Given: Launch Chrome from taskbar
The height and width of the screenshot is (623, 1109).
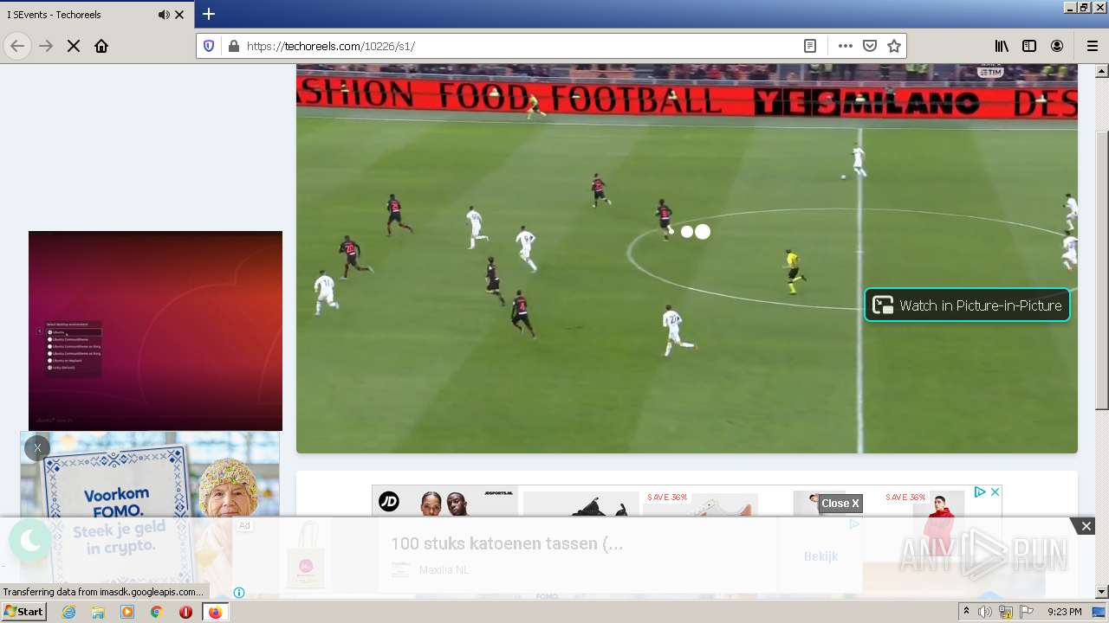Looking at the screenshot, I should (156, 612).
